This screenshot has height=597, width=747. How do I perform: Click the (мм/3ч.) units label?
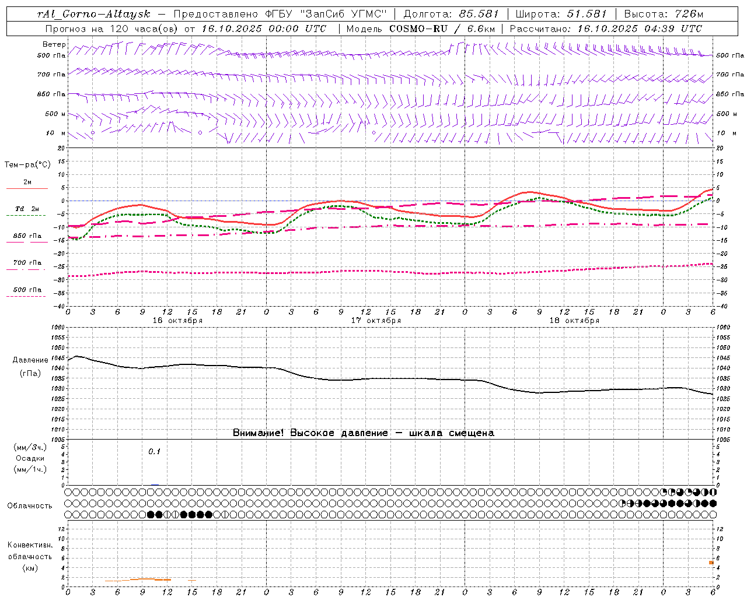click(30, 447)
